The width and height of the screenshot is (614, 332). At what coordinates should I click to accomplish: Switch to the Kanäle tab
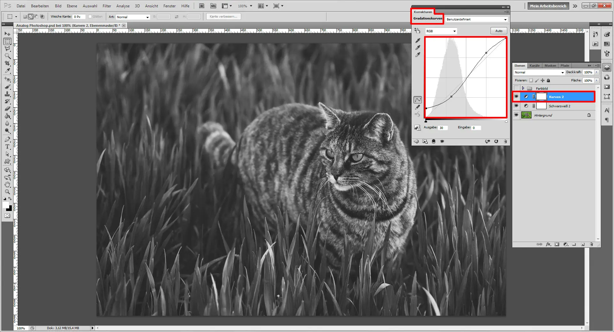(534, 65)
